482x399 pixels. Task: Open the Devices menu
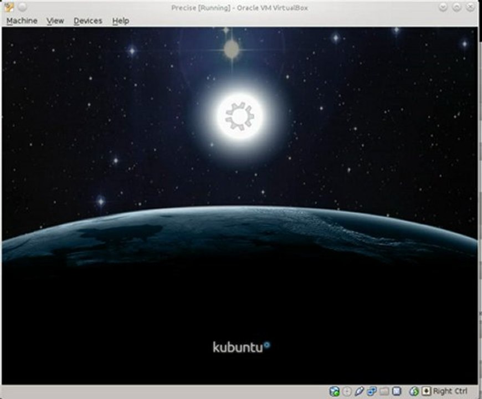(88, 21)
